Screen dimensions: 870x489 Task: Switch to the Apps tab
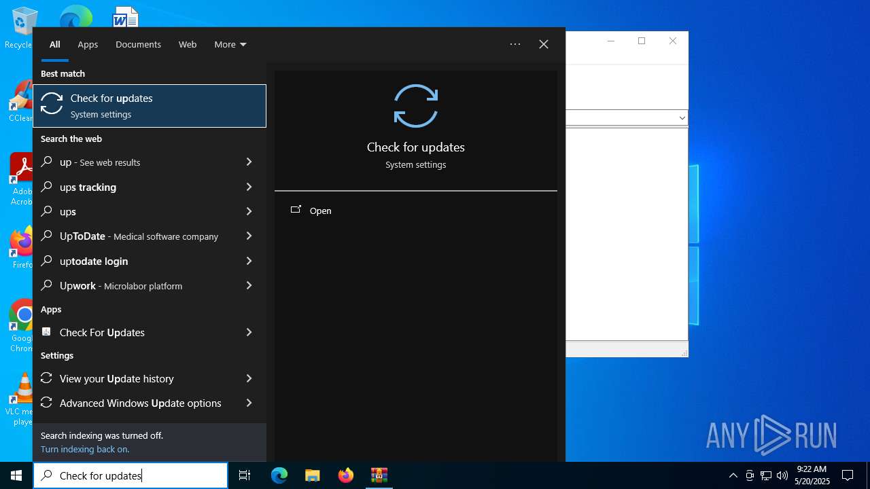pyautogui.click(x=88, y=44)
